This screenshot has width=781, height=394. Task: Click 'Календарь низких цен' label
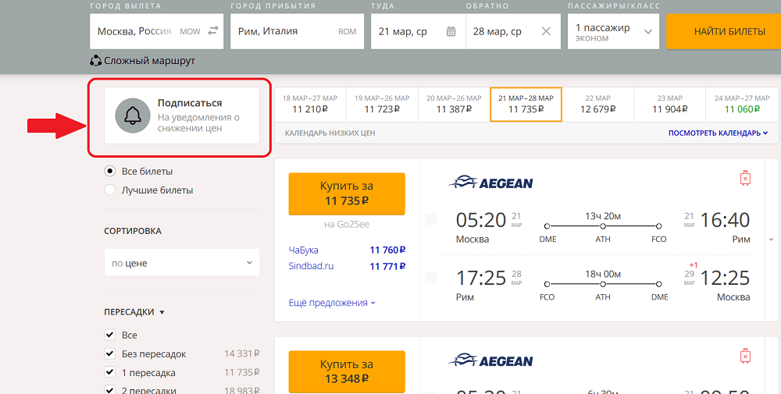click(330, 133)
